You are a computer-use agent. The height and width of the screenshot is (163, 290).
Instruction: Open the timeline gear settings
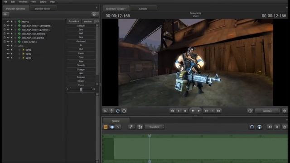pyautogui.click(x=285, y=127)
